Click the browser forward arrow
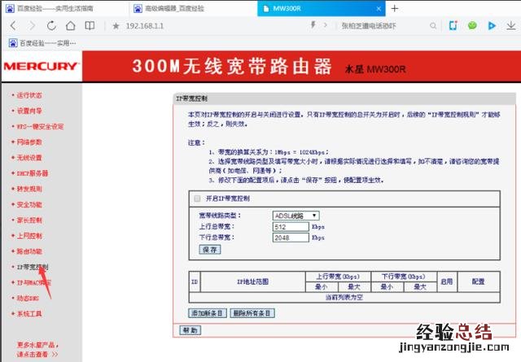The width and height of the screenshot is (521, 362). (x=33, y=25)
